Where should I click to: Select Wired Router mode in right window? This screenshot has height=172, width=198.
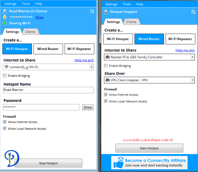coord(149,39)
